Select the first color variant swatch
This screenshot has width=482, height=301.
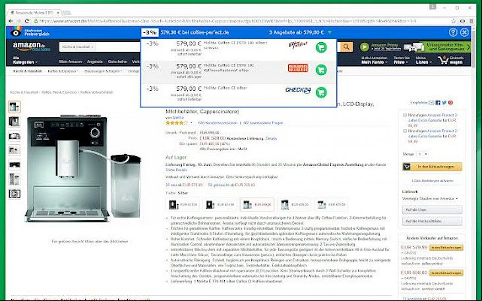pos(183,205)
